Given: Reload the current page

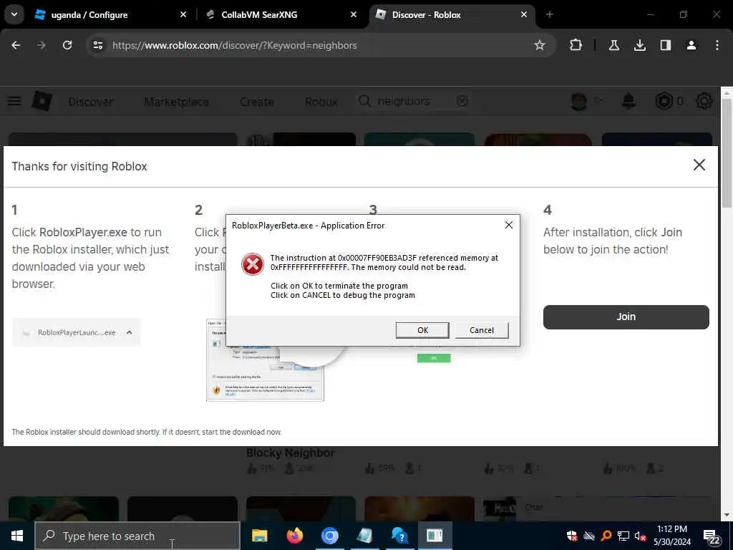Looking at the screenshot, I should (67, 45).
